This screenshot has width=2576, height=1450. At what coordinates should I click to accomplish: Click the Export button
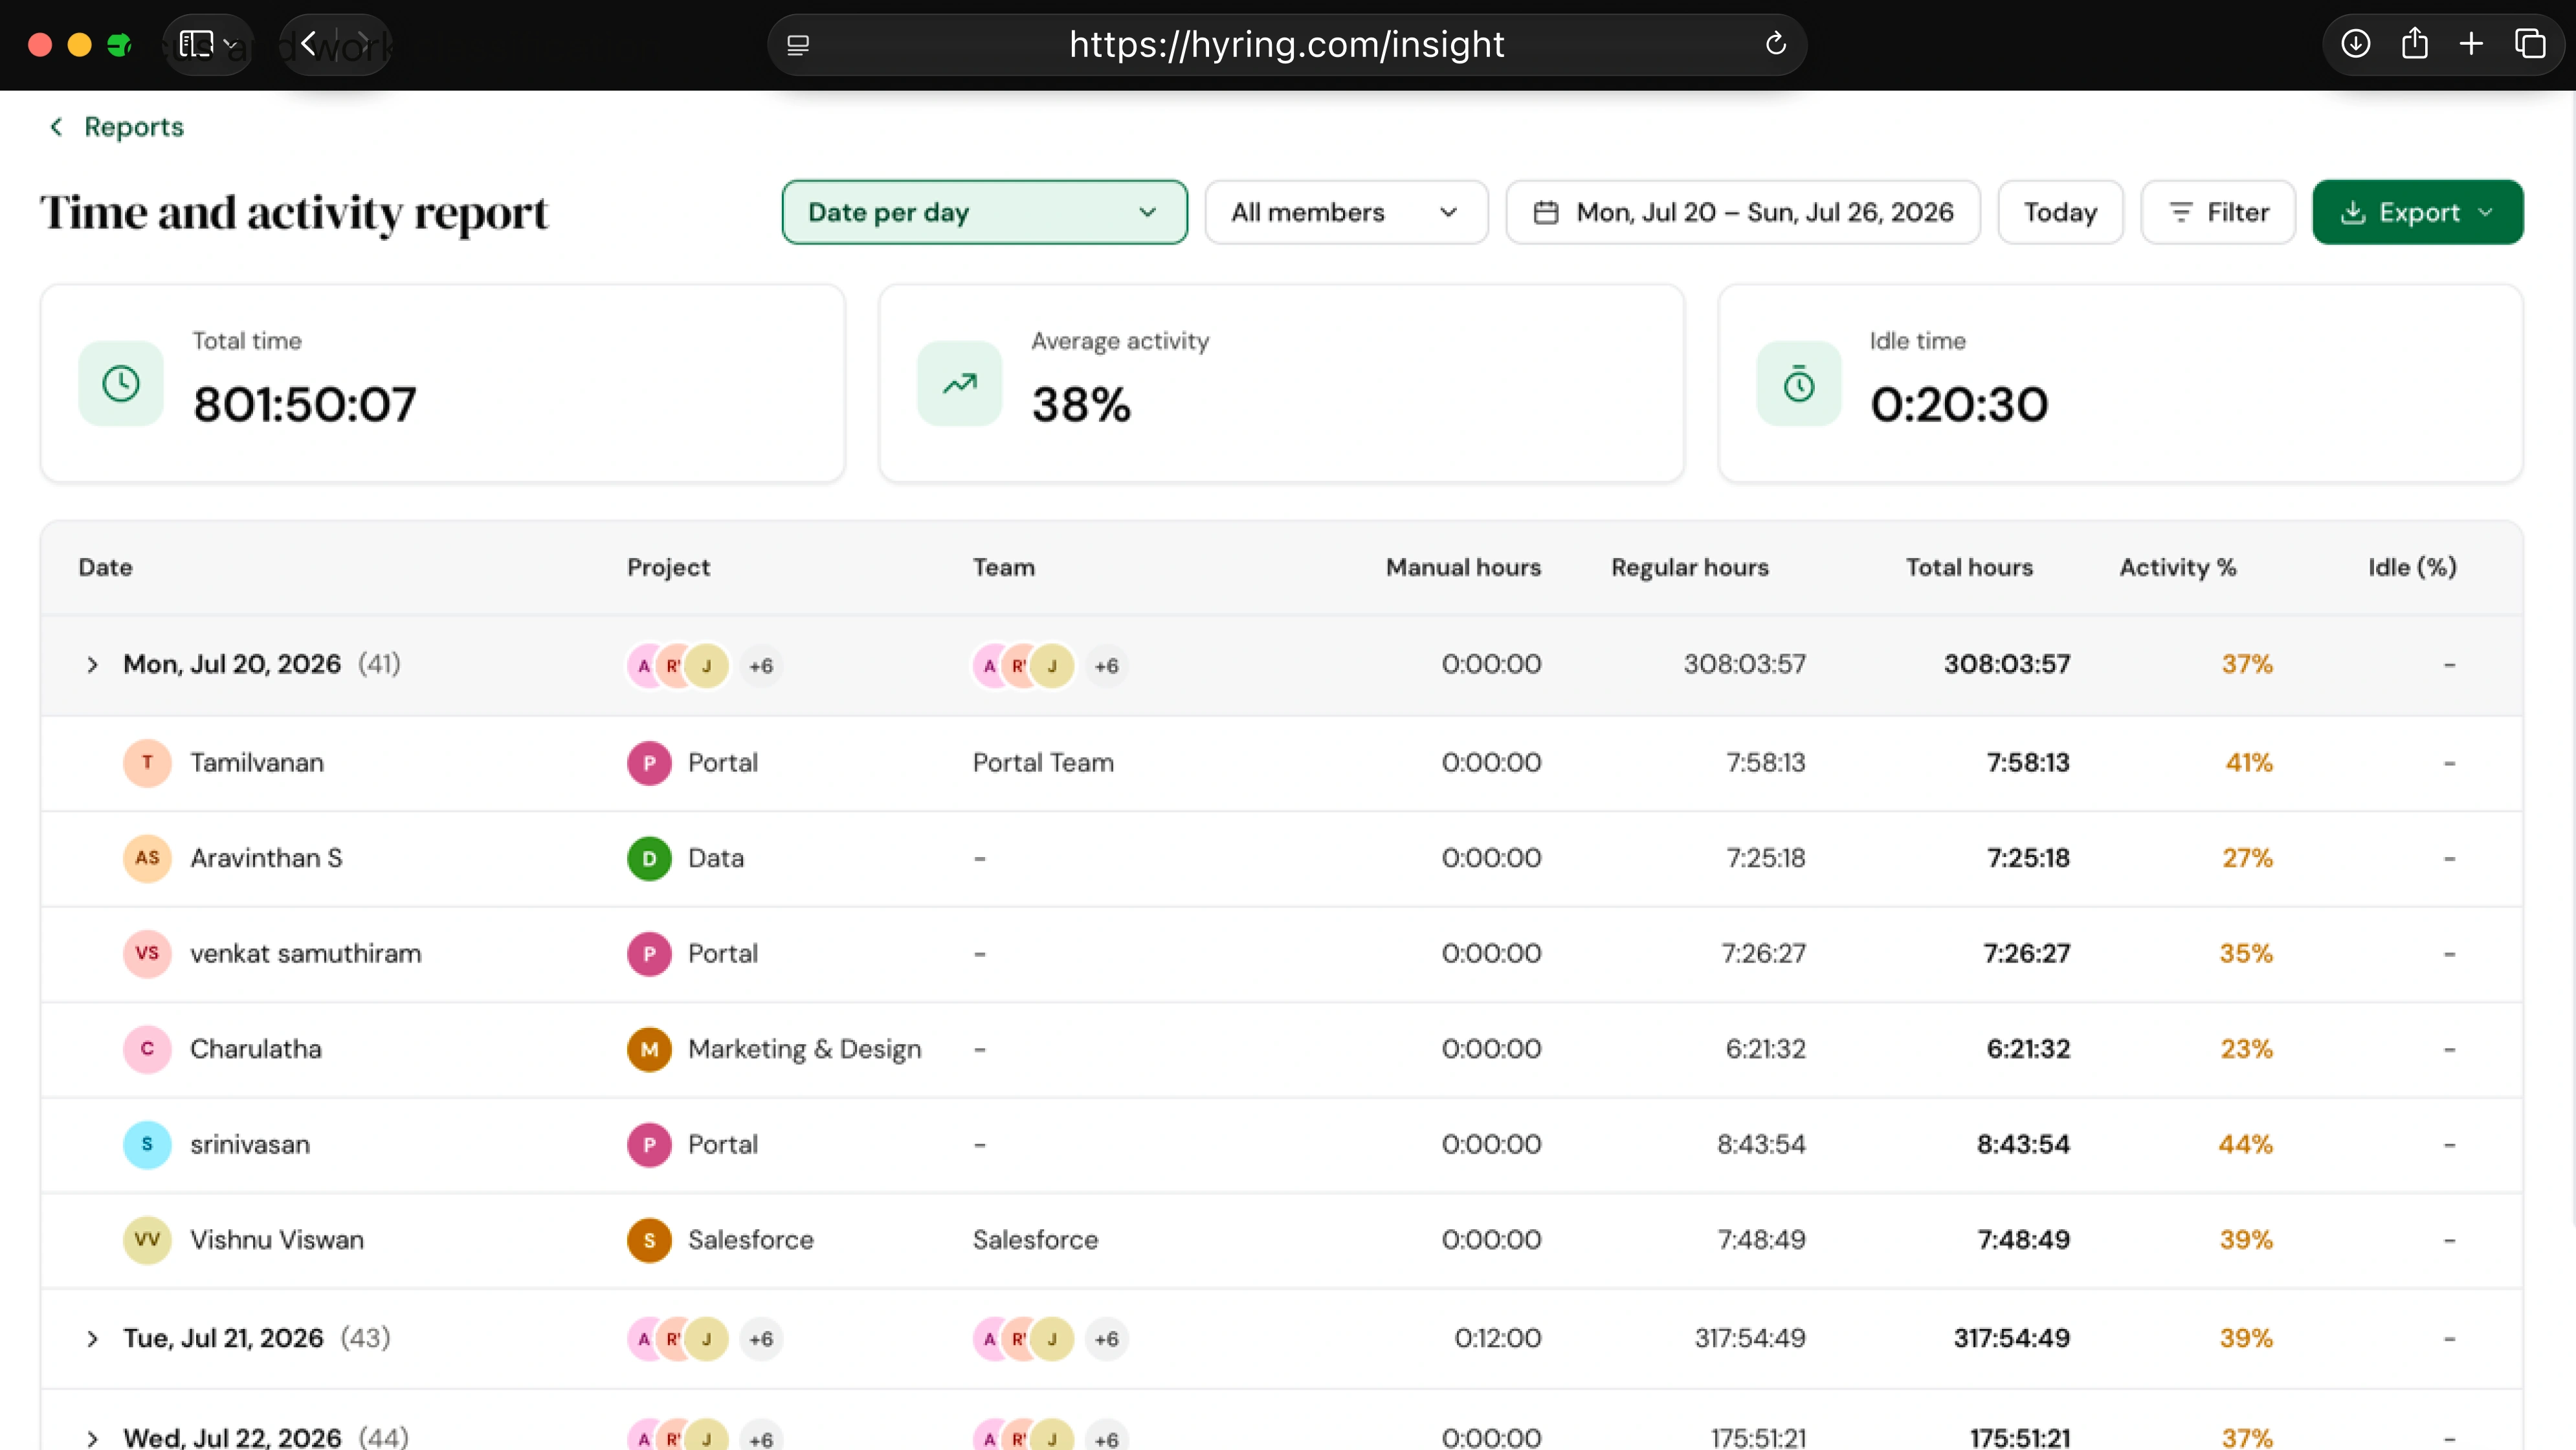[2417, 212]
